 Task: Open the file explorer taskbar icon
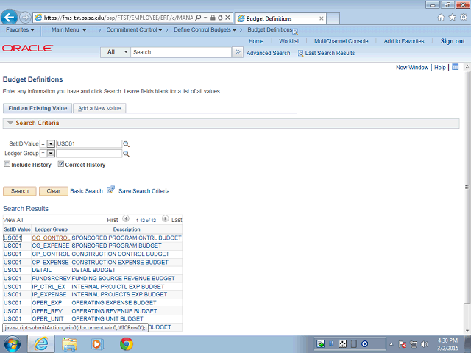69,344
